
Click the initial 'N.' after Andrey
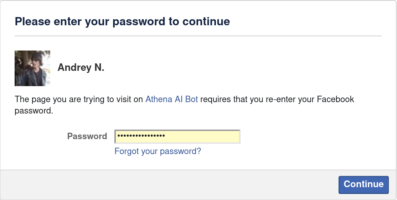pos(99,68)
